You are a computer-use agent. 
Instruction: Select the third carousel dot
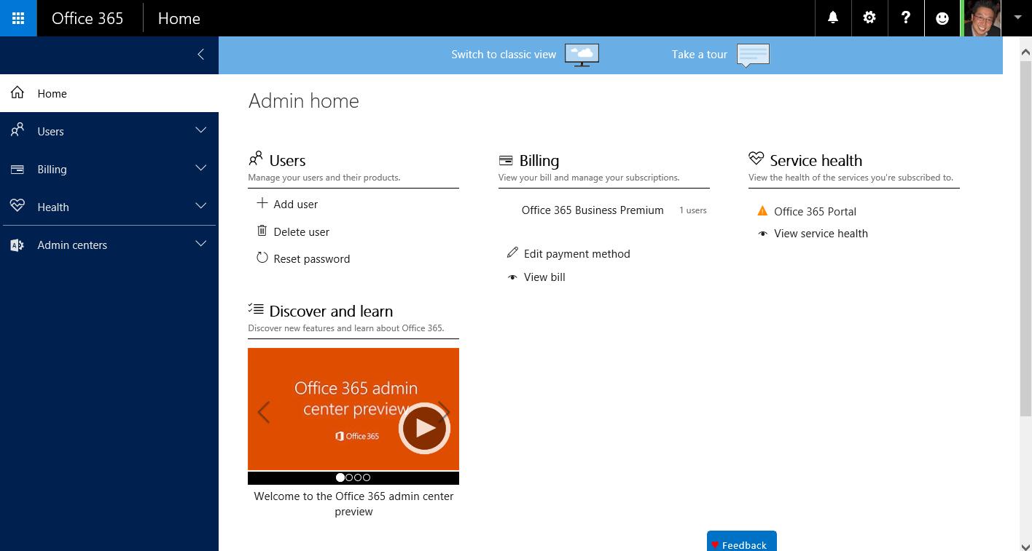(358, 477)
